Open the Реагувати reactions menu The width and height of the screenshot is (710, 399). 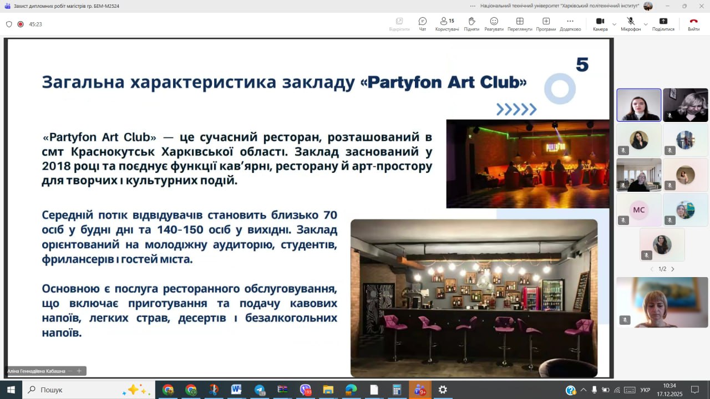click(494, 24)
